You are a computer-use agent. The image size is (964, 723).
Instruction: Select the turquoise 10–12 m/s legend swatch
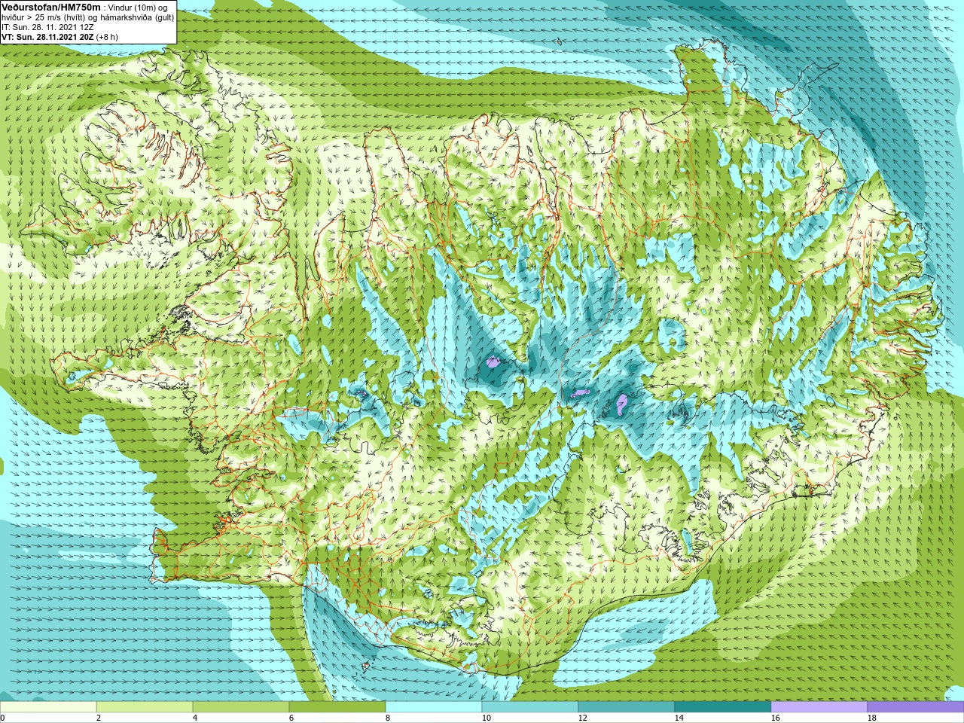point(530,707)
